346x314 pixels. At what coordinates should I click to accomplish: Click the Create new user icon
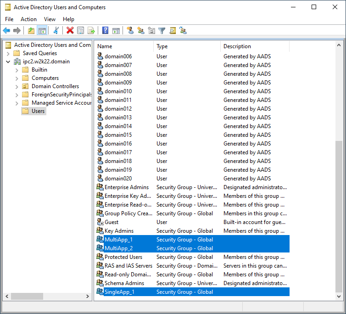pos(130,31)
